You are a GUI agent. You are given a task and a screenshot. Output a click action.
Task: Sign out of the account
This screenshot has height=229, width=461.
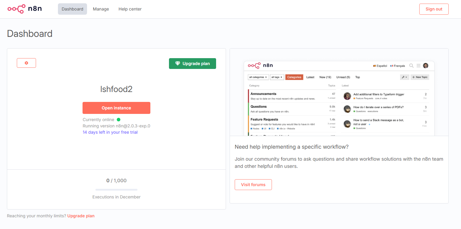(x=434, y=9)
